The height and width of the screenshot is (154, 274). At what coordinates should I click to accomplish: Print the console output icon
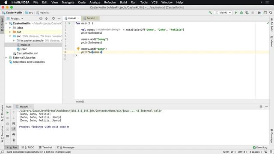click(14, 135)
